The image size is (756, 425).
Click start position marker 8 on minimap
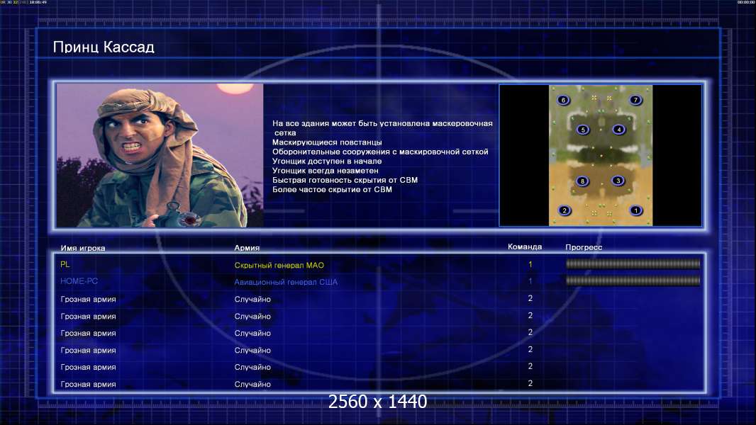[582, 181]
